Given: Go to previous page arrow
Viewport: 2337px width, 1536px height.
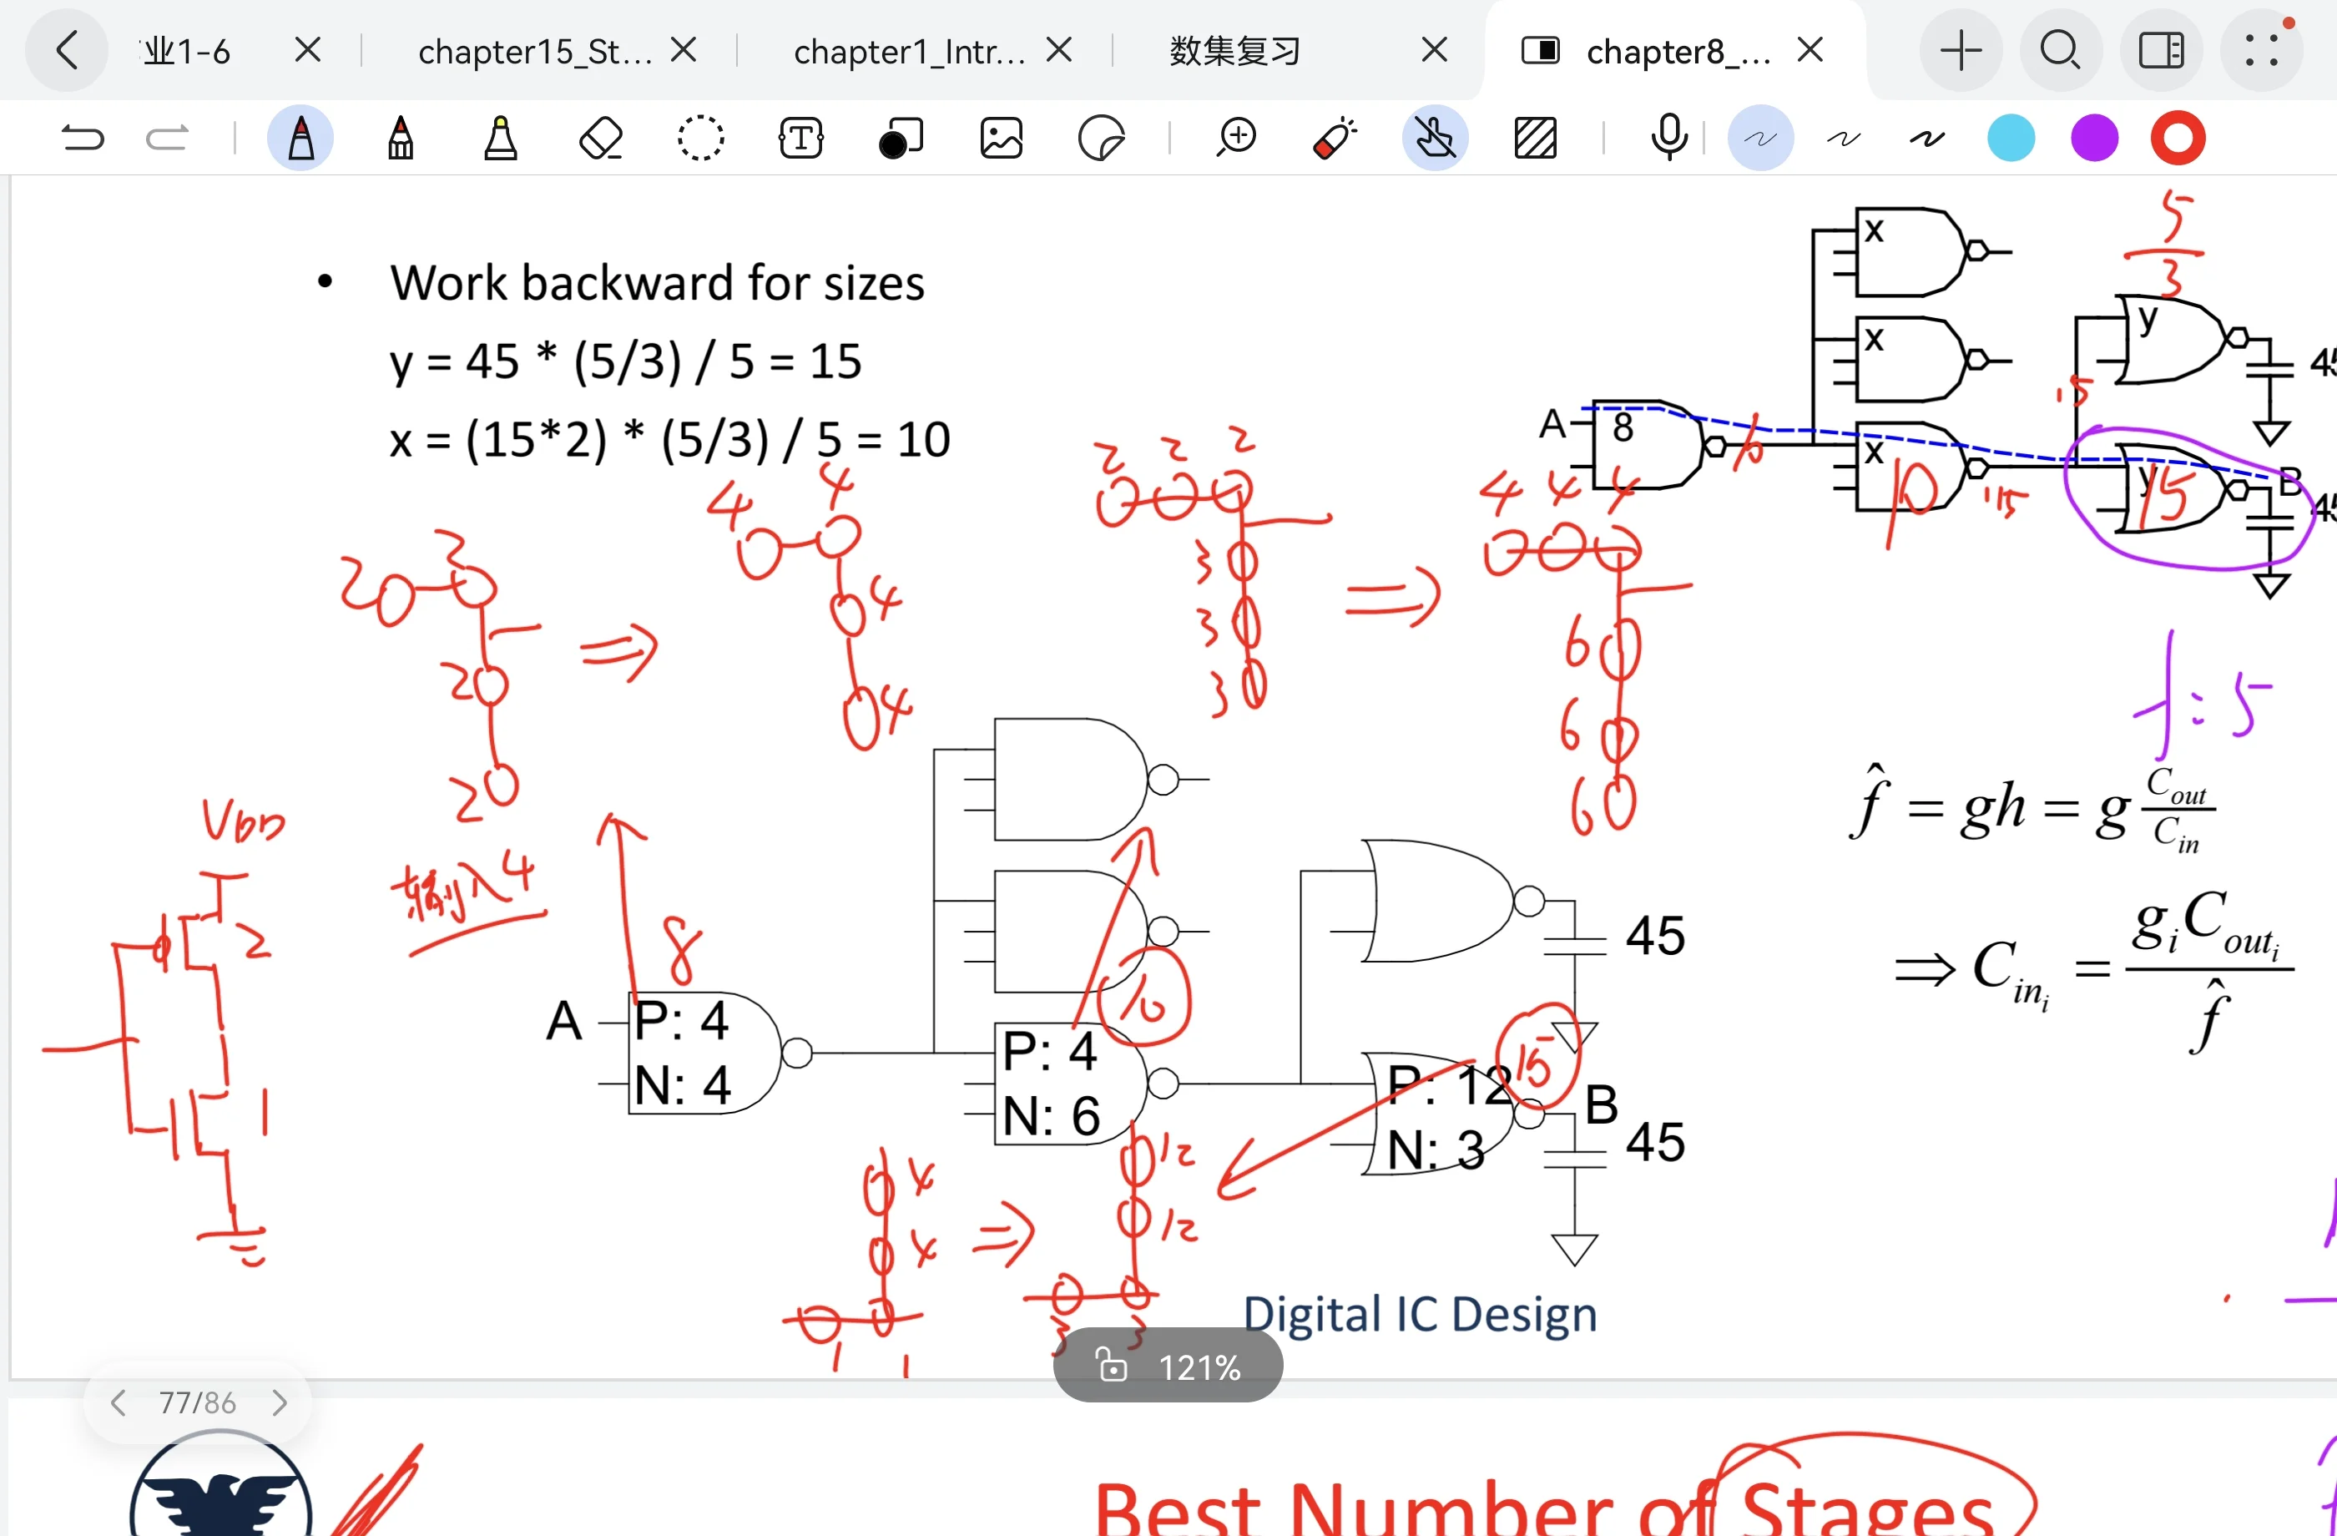Looking at the screenshot, I should click(118, 1402).
